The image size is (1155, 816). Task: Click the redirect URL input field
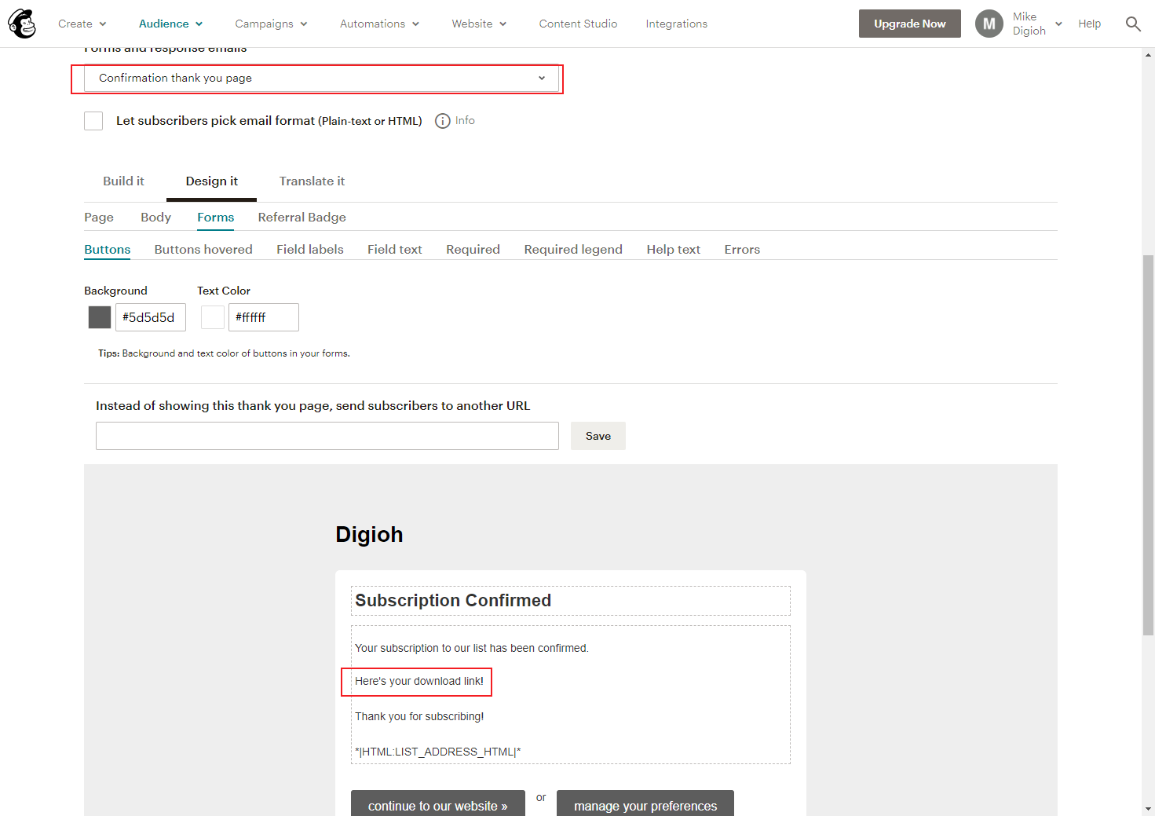pyautogui.click(x=327, y=436)
